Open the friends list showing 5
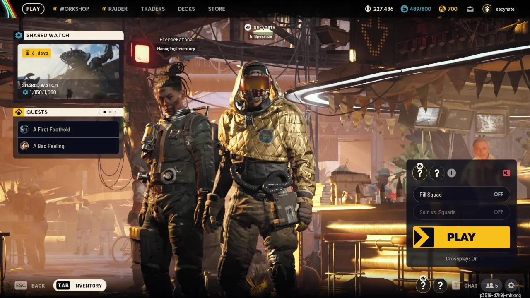530x298 pixels. point(492,286)
